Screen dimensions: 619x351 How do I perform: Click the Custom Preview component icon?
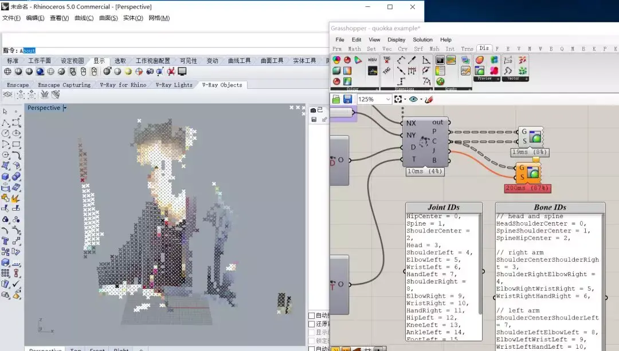pyautogui.click(x=480, y=70)
